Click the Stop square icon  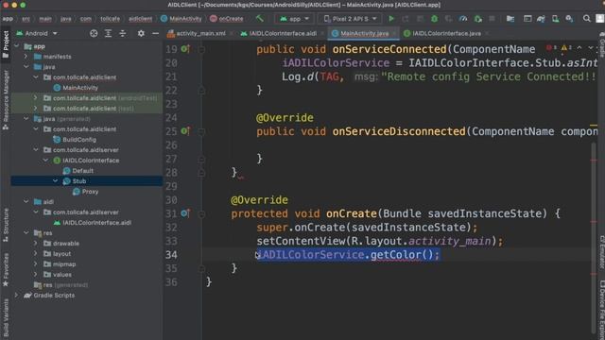click(492, 19)
